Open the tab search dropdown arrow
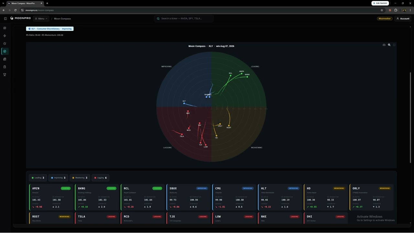Viewport: 414px width, 233px height. (x=3, y=3)
